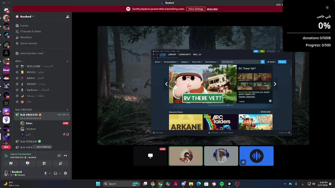The width and height of the screenshot is (335, 188).
Task: Open the Events calendar icon in sidebar
Action: coord(17,26)
